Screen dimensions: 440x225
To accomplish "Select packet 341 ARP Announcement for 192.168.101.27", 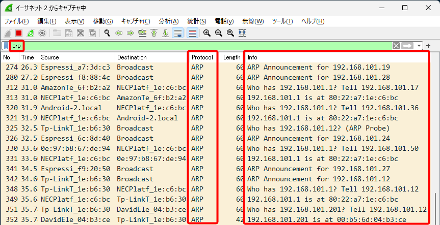I will click(x=215, y=169).
